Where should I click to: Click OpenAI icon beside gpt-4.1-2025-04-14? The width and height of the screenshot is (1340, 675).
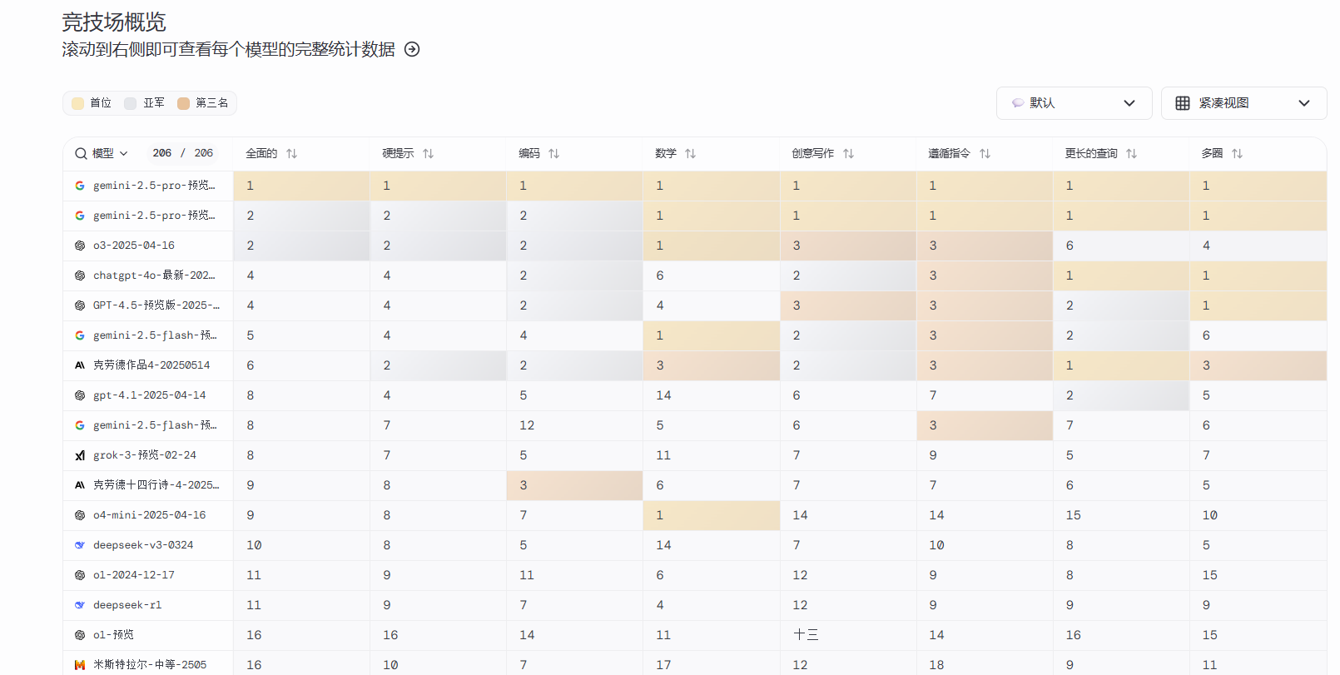(80, 395)
